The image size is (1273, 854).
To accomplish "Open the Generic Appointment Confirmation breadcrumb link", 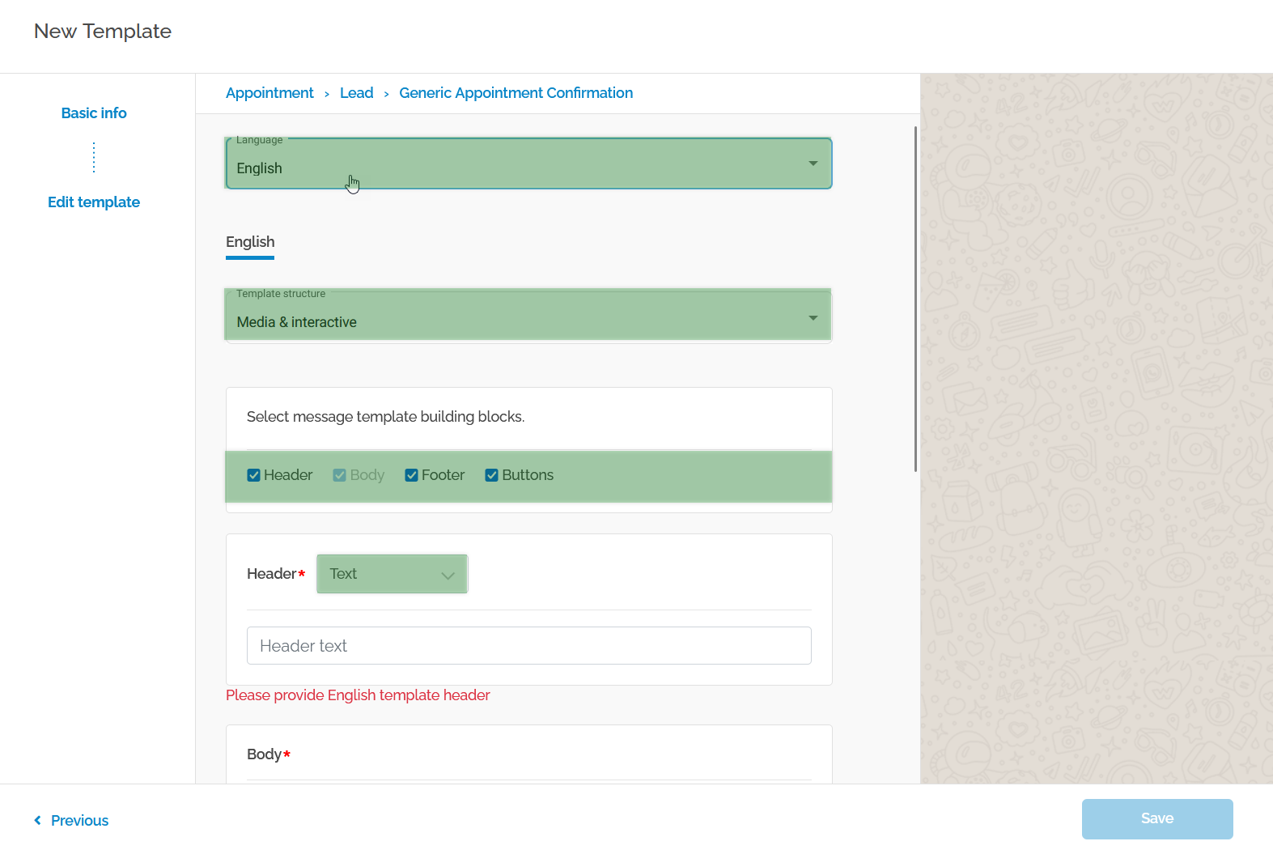I will click(516, 93).
